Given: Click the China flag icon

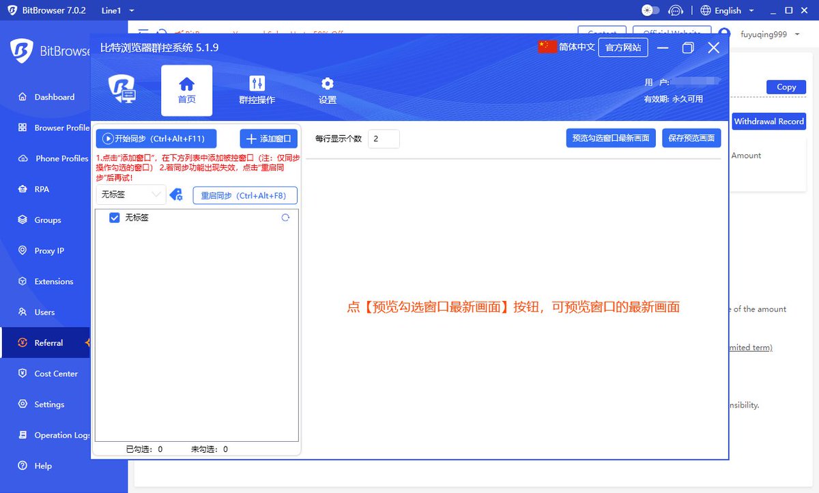Looking at the screenshot, I should tap(547, 47).
